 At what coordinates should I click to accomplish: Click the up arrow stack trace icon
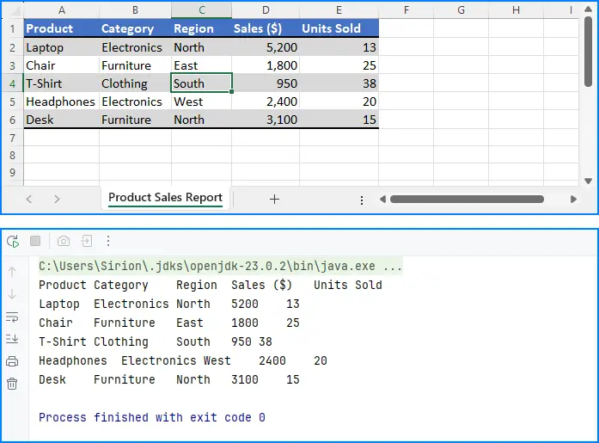pyautogui.click(x=12, y=272)
